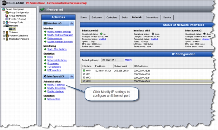Switch to the Status tab
218x130 pixels.
(83, 17)
